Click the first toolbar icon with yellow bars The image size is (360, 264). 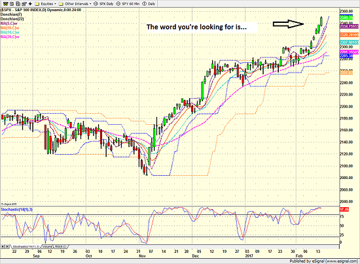[x=5, y=4]
